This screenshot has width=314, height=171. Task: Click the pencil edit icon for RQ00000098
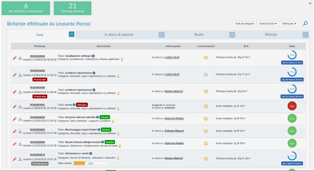[14, 58]
